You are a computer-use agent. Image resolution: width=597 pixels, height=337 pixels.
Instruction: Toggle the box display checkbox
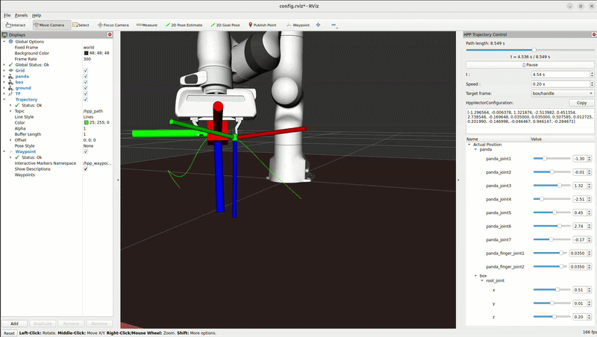pyautogui.click(x=86, y=82)
